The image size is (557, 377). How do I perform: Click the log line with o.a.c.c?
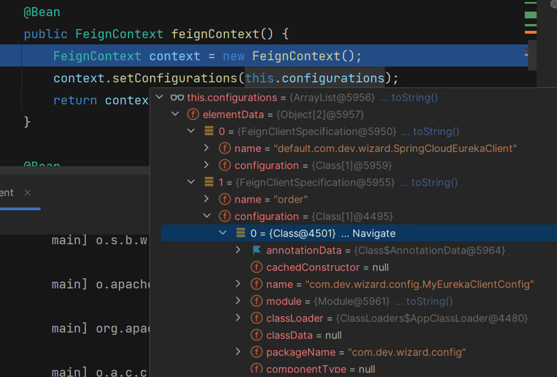click(99, 372)
